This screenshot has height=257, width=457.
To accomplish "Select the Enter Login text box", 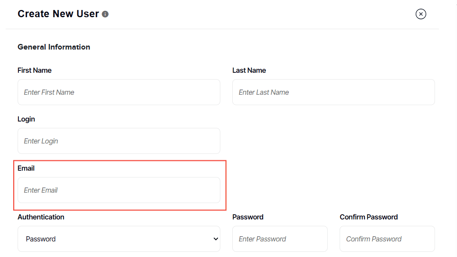I will [119, 141].
